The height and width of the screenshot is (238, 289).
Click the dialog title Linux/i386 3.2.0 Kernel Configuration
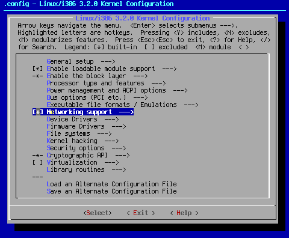tap(143, 18)
